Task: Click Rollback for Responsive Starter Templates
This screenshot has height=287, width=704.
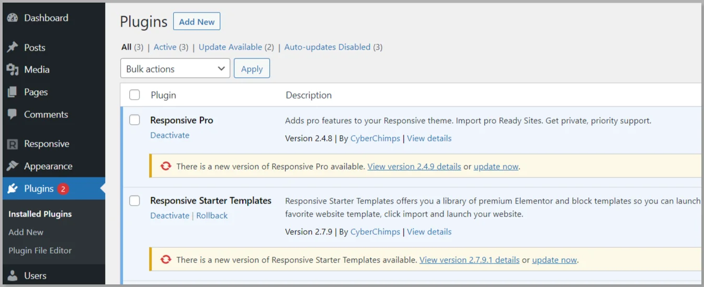Action: 212,216
